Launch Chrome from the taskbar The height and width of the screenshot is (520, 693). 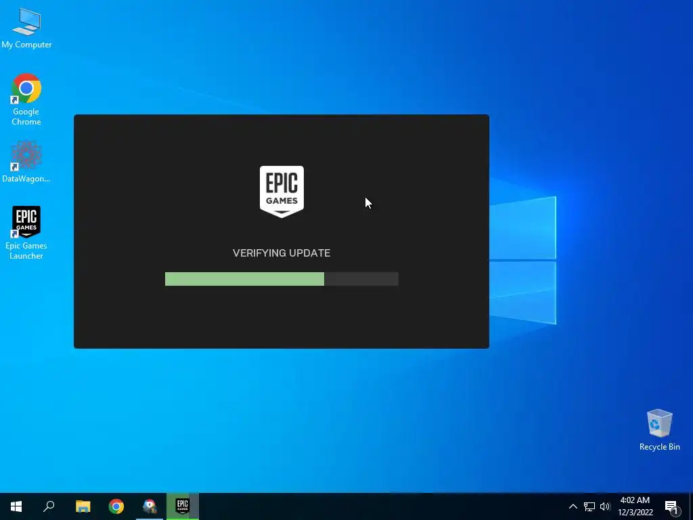(x=116, y=506)
